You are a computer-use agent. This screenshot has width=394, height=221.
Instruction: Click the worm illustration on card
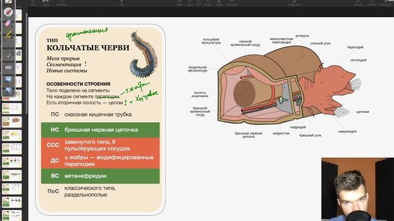144,54
